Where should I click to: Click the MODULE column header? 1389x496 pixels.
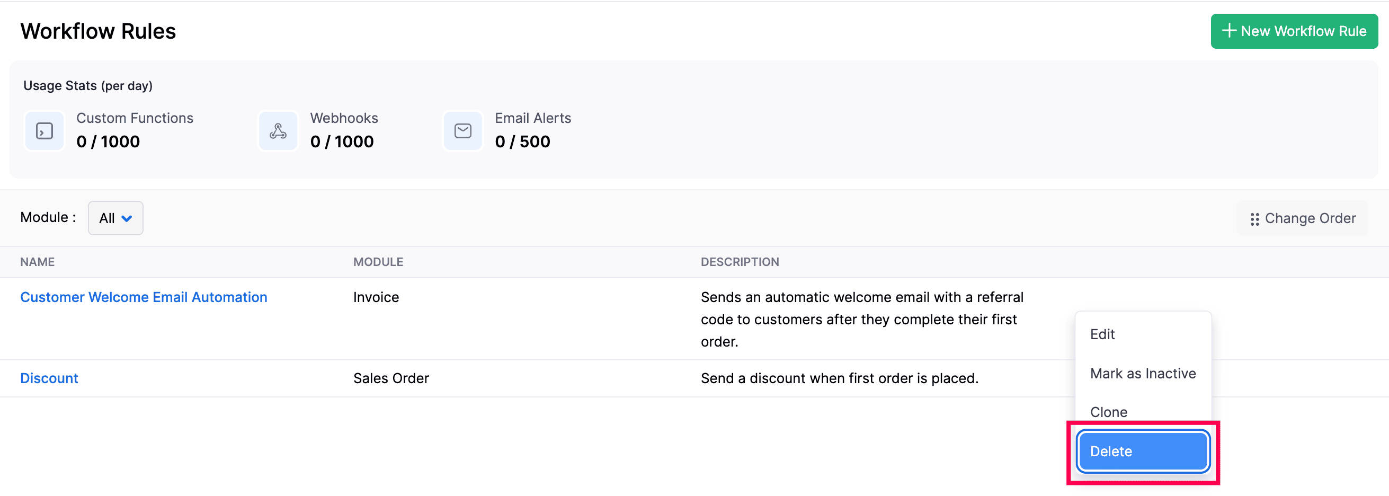coord(378,262)
